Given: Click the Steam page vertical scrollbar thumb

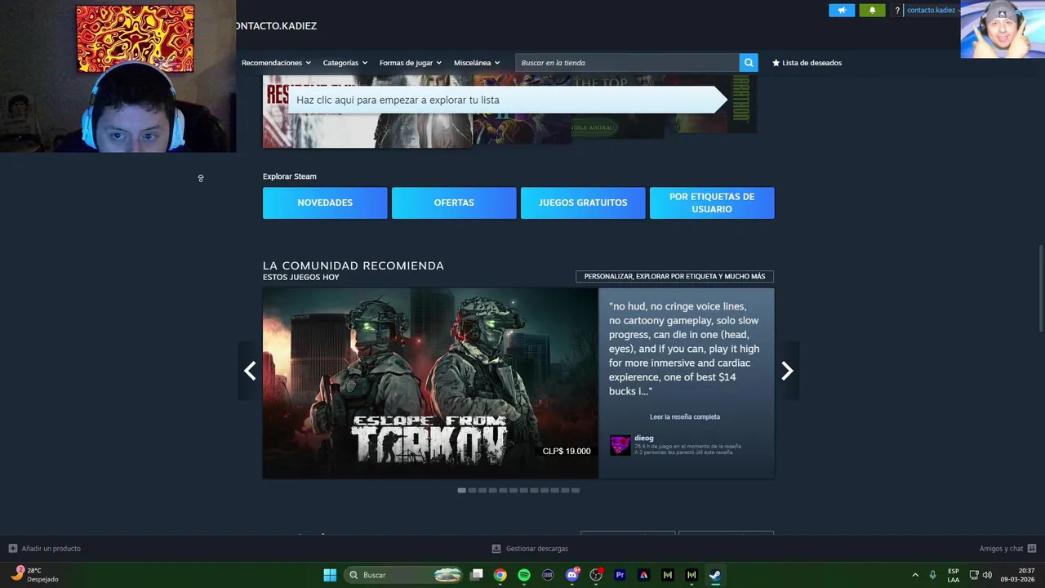Looking at the screenshot, I should pyautogui.click(x=1040, y=288).
